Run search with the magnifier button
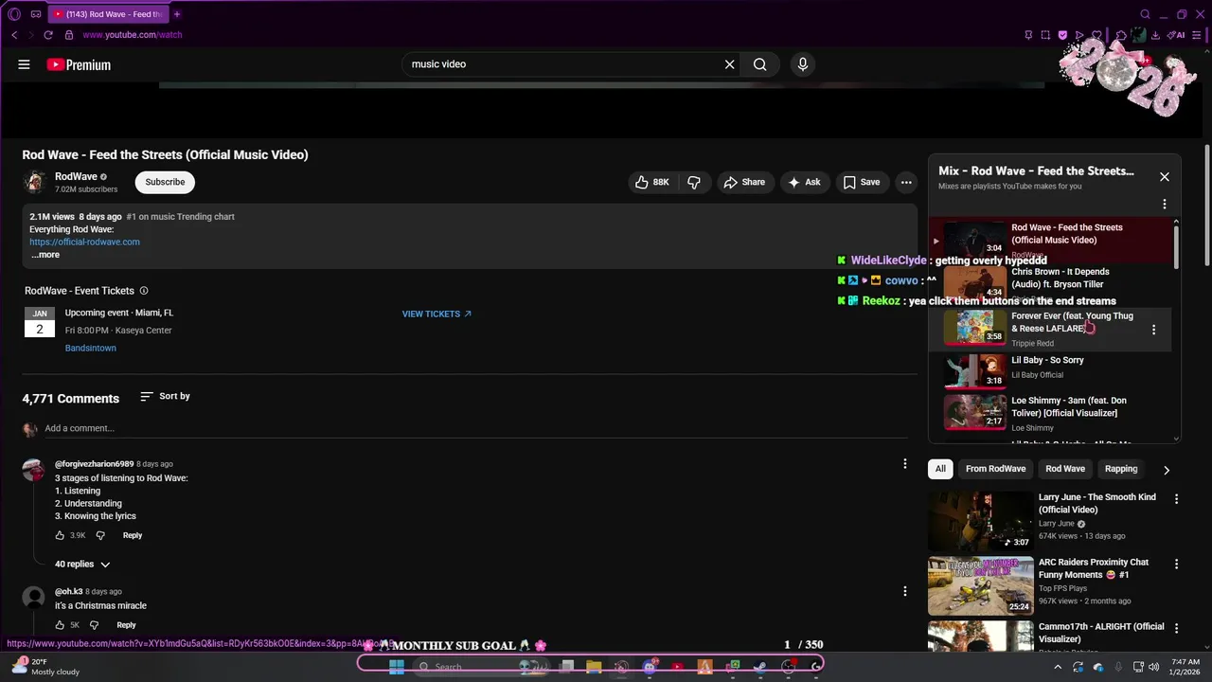Viewport: 1212px width, 682px height. point(760,64)
